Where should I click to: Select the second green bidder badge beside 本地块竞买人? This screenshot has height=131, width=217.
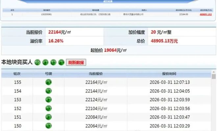pos(45,62)
